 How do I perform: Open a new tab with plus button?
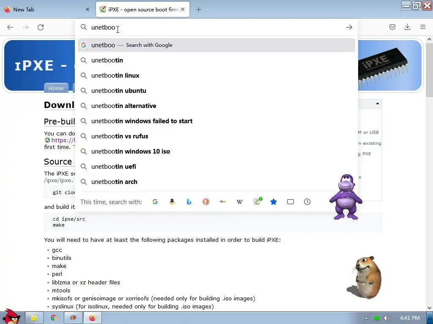(199, 10)
